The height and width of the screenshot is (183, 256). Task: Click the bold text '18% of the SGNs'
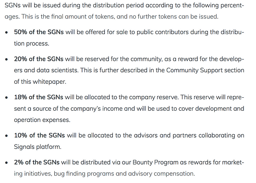pos(38,97)
